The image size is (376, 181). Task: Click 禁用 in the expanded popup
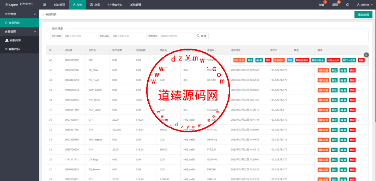click(268, 60)
